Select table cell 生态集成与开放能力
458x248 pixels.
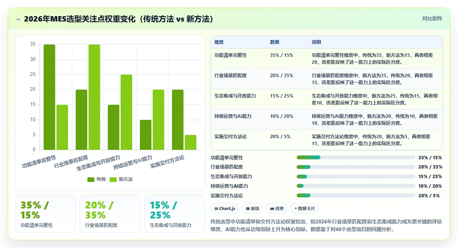235,96
